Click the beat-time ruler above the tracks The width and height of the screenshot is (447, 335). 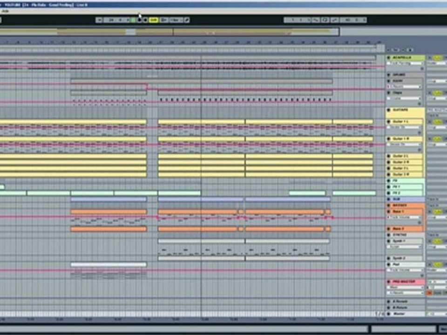(191, 42)
